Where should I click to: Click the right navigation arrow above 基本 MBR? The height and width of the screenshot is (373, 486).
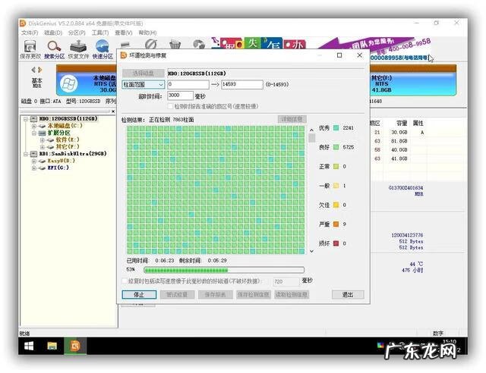click(40, 70)
